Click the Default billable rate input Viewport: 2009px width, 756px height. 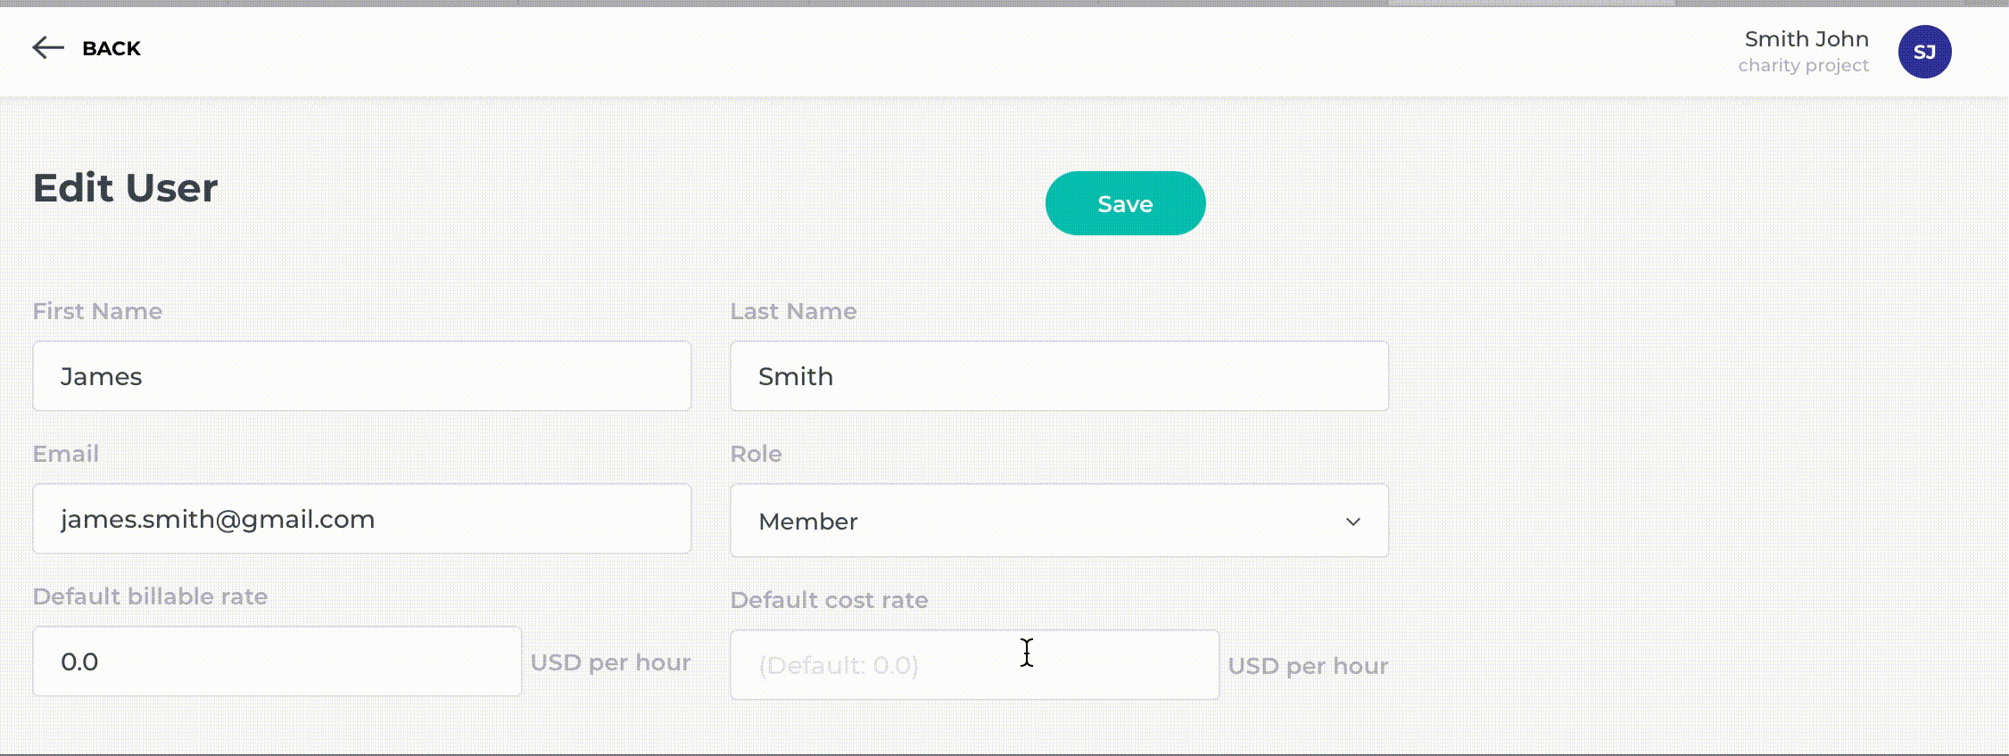277,661
